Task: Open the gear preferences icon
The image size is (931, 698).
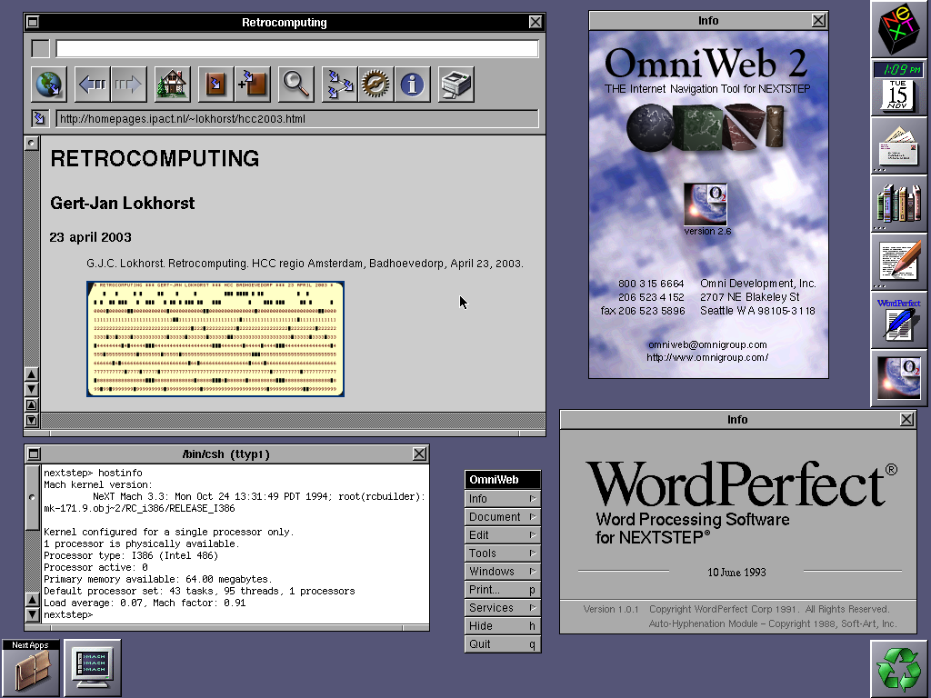Action: pyautogui.click(x=375, y=85)
